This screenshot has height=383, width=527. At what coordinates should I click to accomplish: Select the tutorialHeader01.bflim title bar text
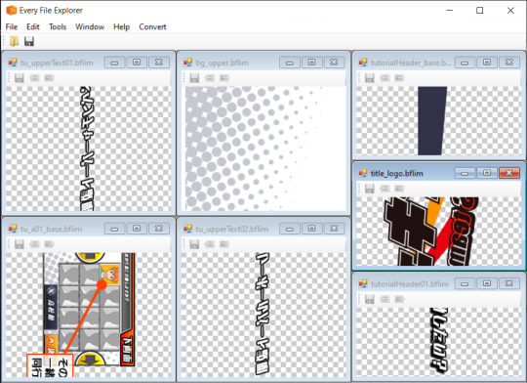(409, 284)
